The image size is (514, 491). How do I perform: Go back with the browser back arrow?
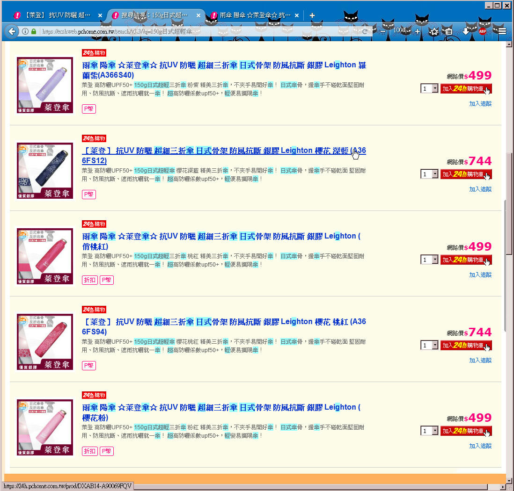12,31
